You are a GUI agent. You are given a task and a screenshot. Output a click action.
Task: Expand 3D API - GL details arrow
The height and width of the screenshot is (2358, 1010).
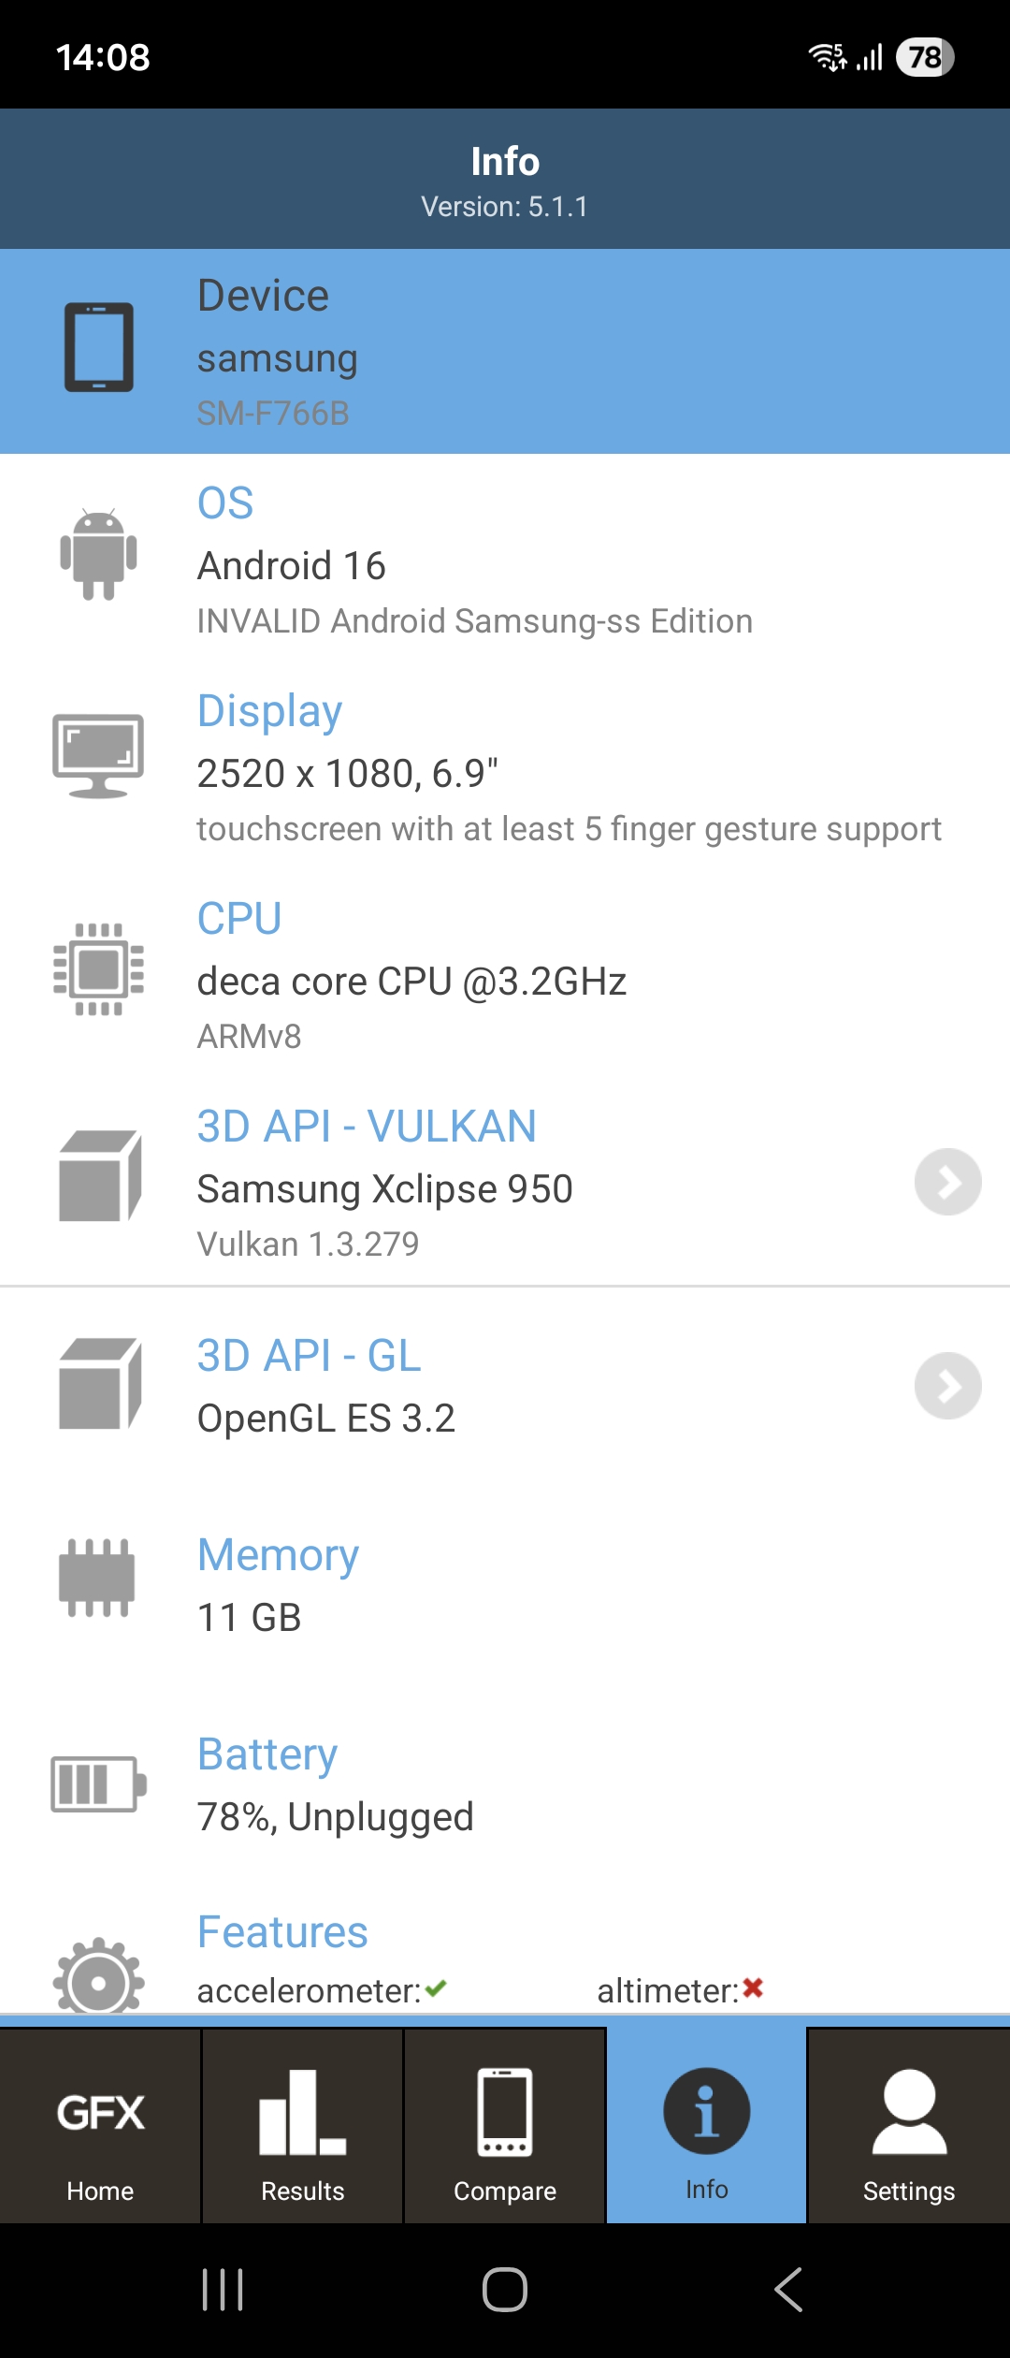click(x=947, y=1386)
